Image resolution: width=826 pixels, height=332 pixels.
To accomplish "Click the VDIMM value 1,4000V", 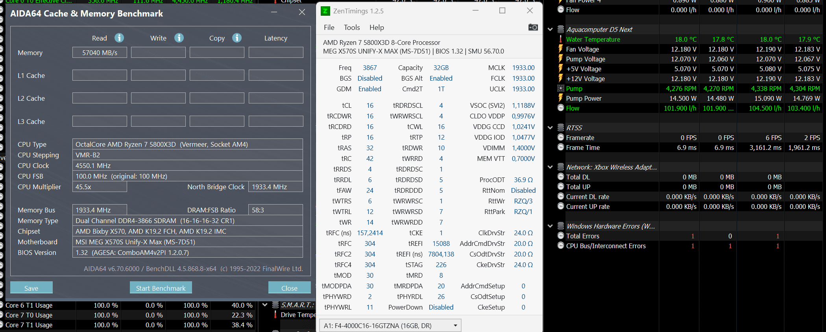I will click(x=523, y=148).
